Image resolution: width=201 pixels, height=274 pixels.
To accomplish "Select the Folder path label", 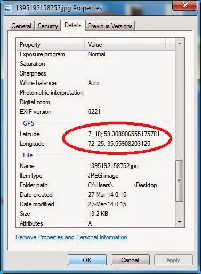I will tap(34, 185).
